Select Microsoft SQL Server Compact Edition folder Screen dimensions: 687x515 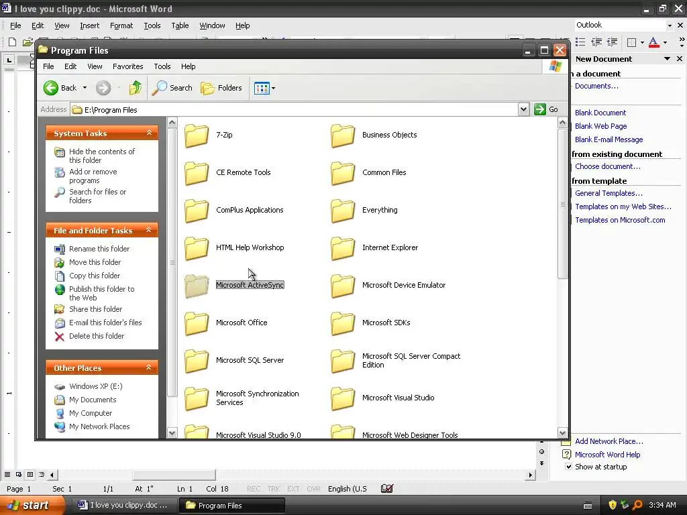point(343,361)
